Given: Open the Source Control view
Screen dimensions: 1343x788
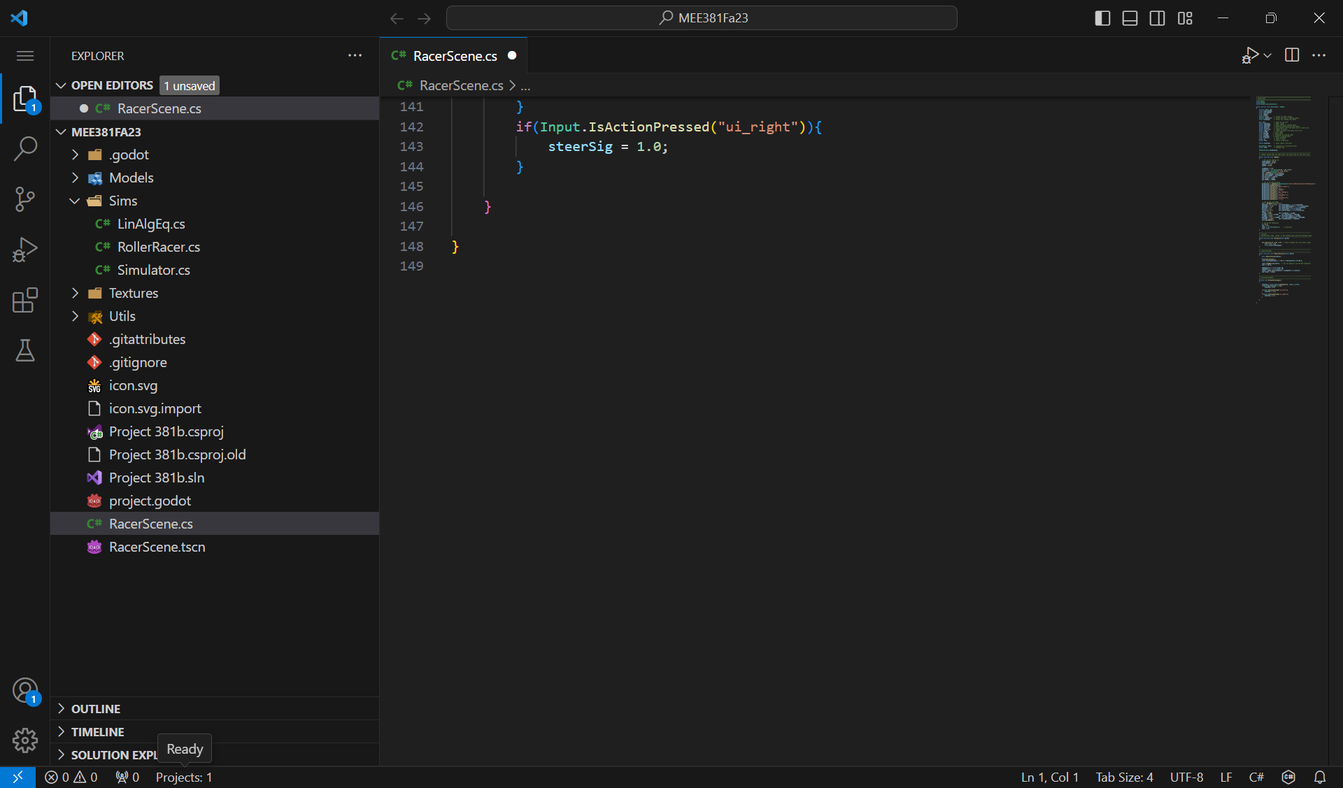Looking at the screenshot, I should click(25, 199).
